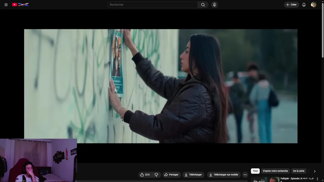Start voice search with microphone icon
Image resolution: width=324 pixels, height=182 pixels.
[x=214, y=5]
